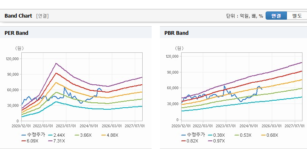The width and height of the screenshot is (307, 149).
Task: Click 2027/07/01 date label in PER Band chart
Action: click(135, 126)
